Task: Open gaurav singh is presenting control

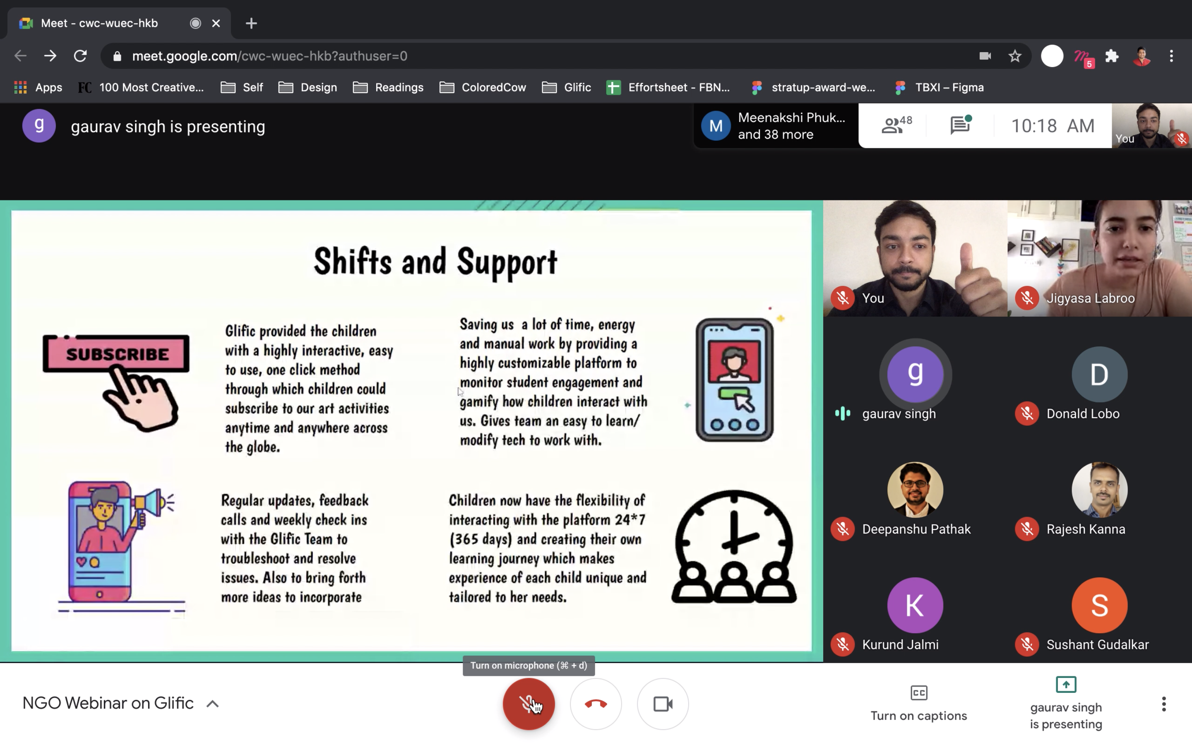Action: click(x=1066, y=704)
